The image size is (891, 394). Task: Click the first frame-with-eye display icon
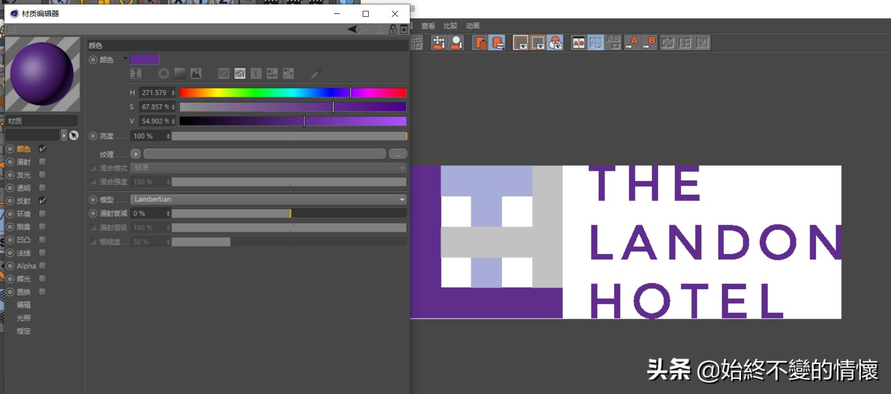tap(520, 43)
